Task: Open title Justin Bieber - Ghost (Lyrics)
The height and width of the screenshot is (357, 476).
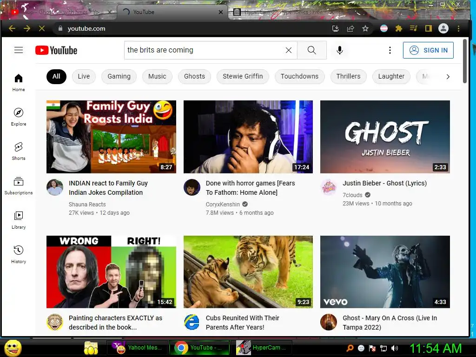Action: (x=384, y=183)
